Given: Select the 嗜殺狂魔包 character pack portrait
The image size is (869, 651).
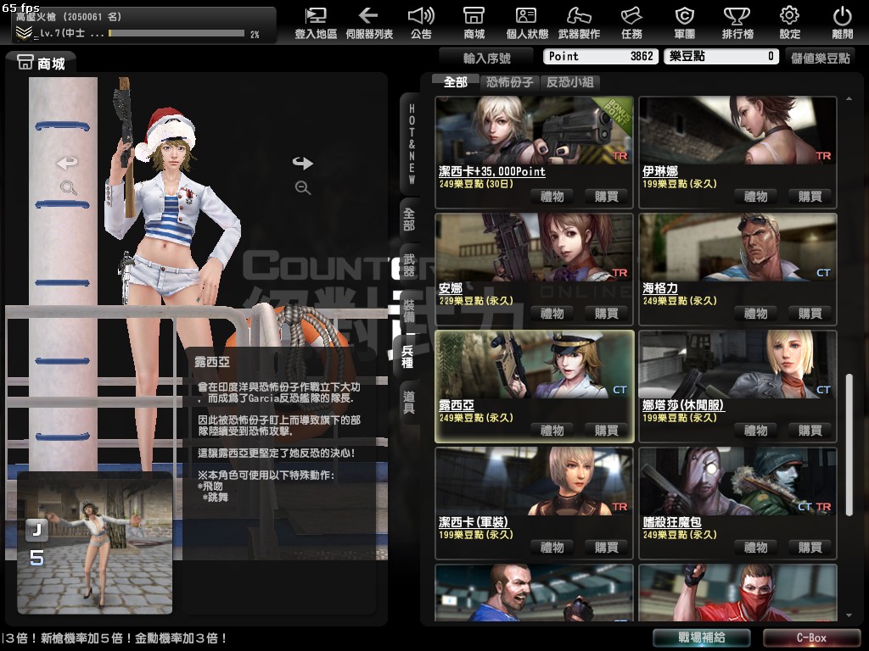Looking at the screenshot, I should [737, 481].
